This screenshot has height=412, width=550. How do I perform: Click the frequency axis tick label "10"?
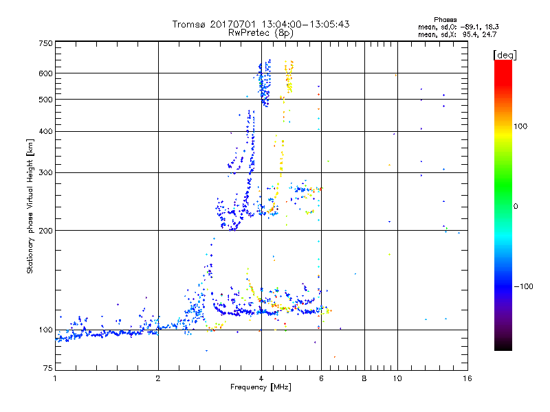point(397,378)
